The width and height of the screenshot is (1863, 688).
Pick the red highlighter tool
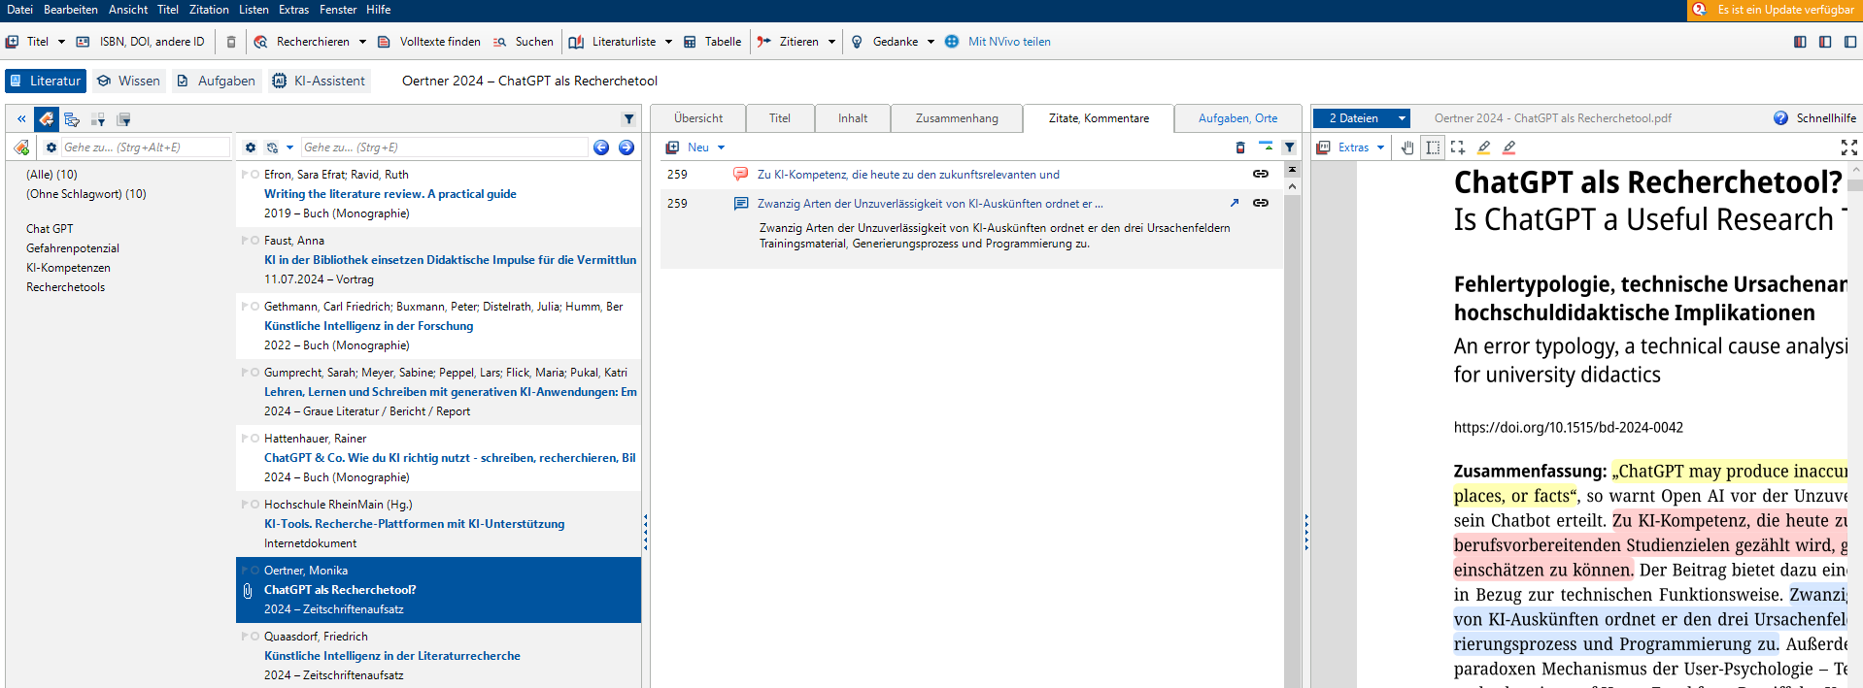pyautogui.click(x=1508, y=147)
